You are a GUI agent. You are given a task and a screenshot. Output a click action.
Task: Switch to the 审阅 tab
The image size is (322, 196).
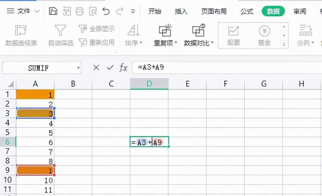click(x=300, y=11)
